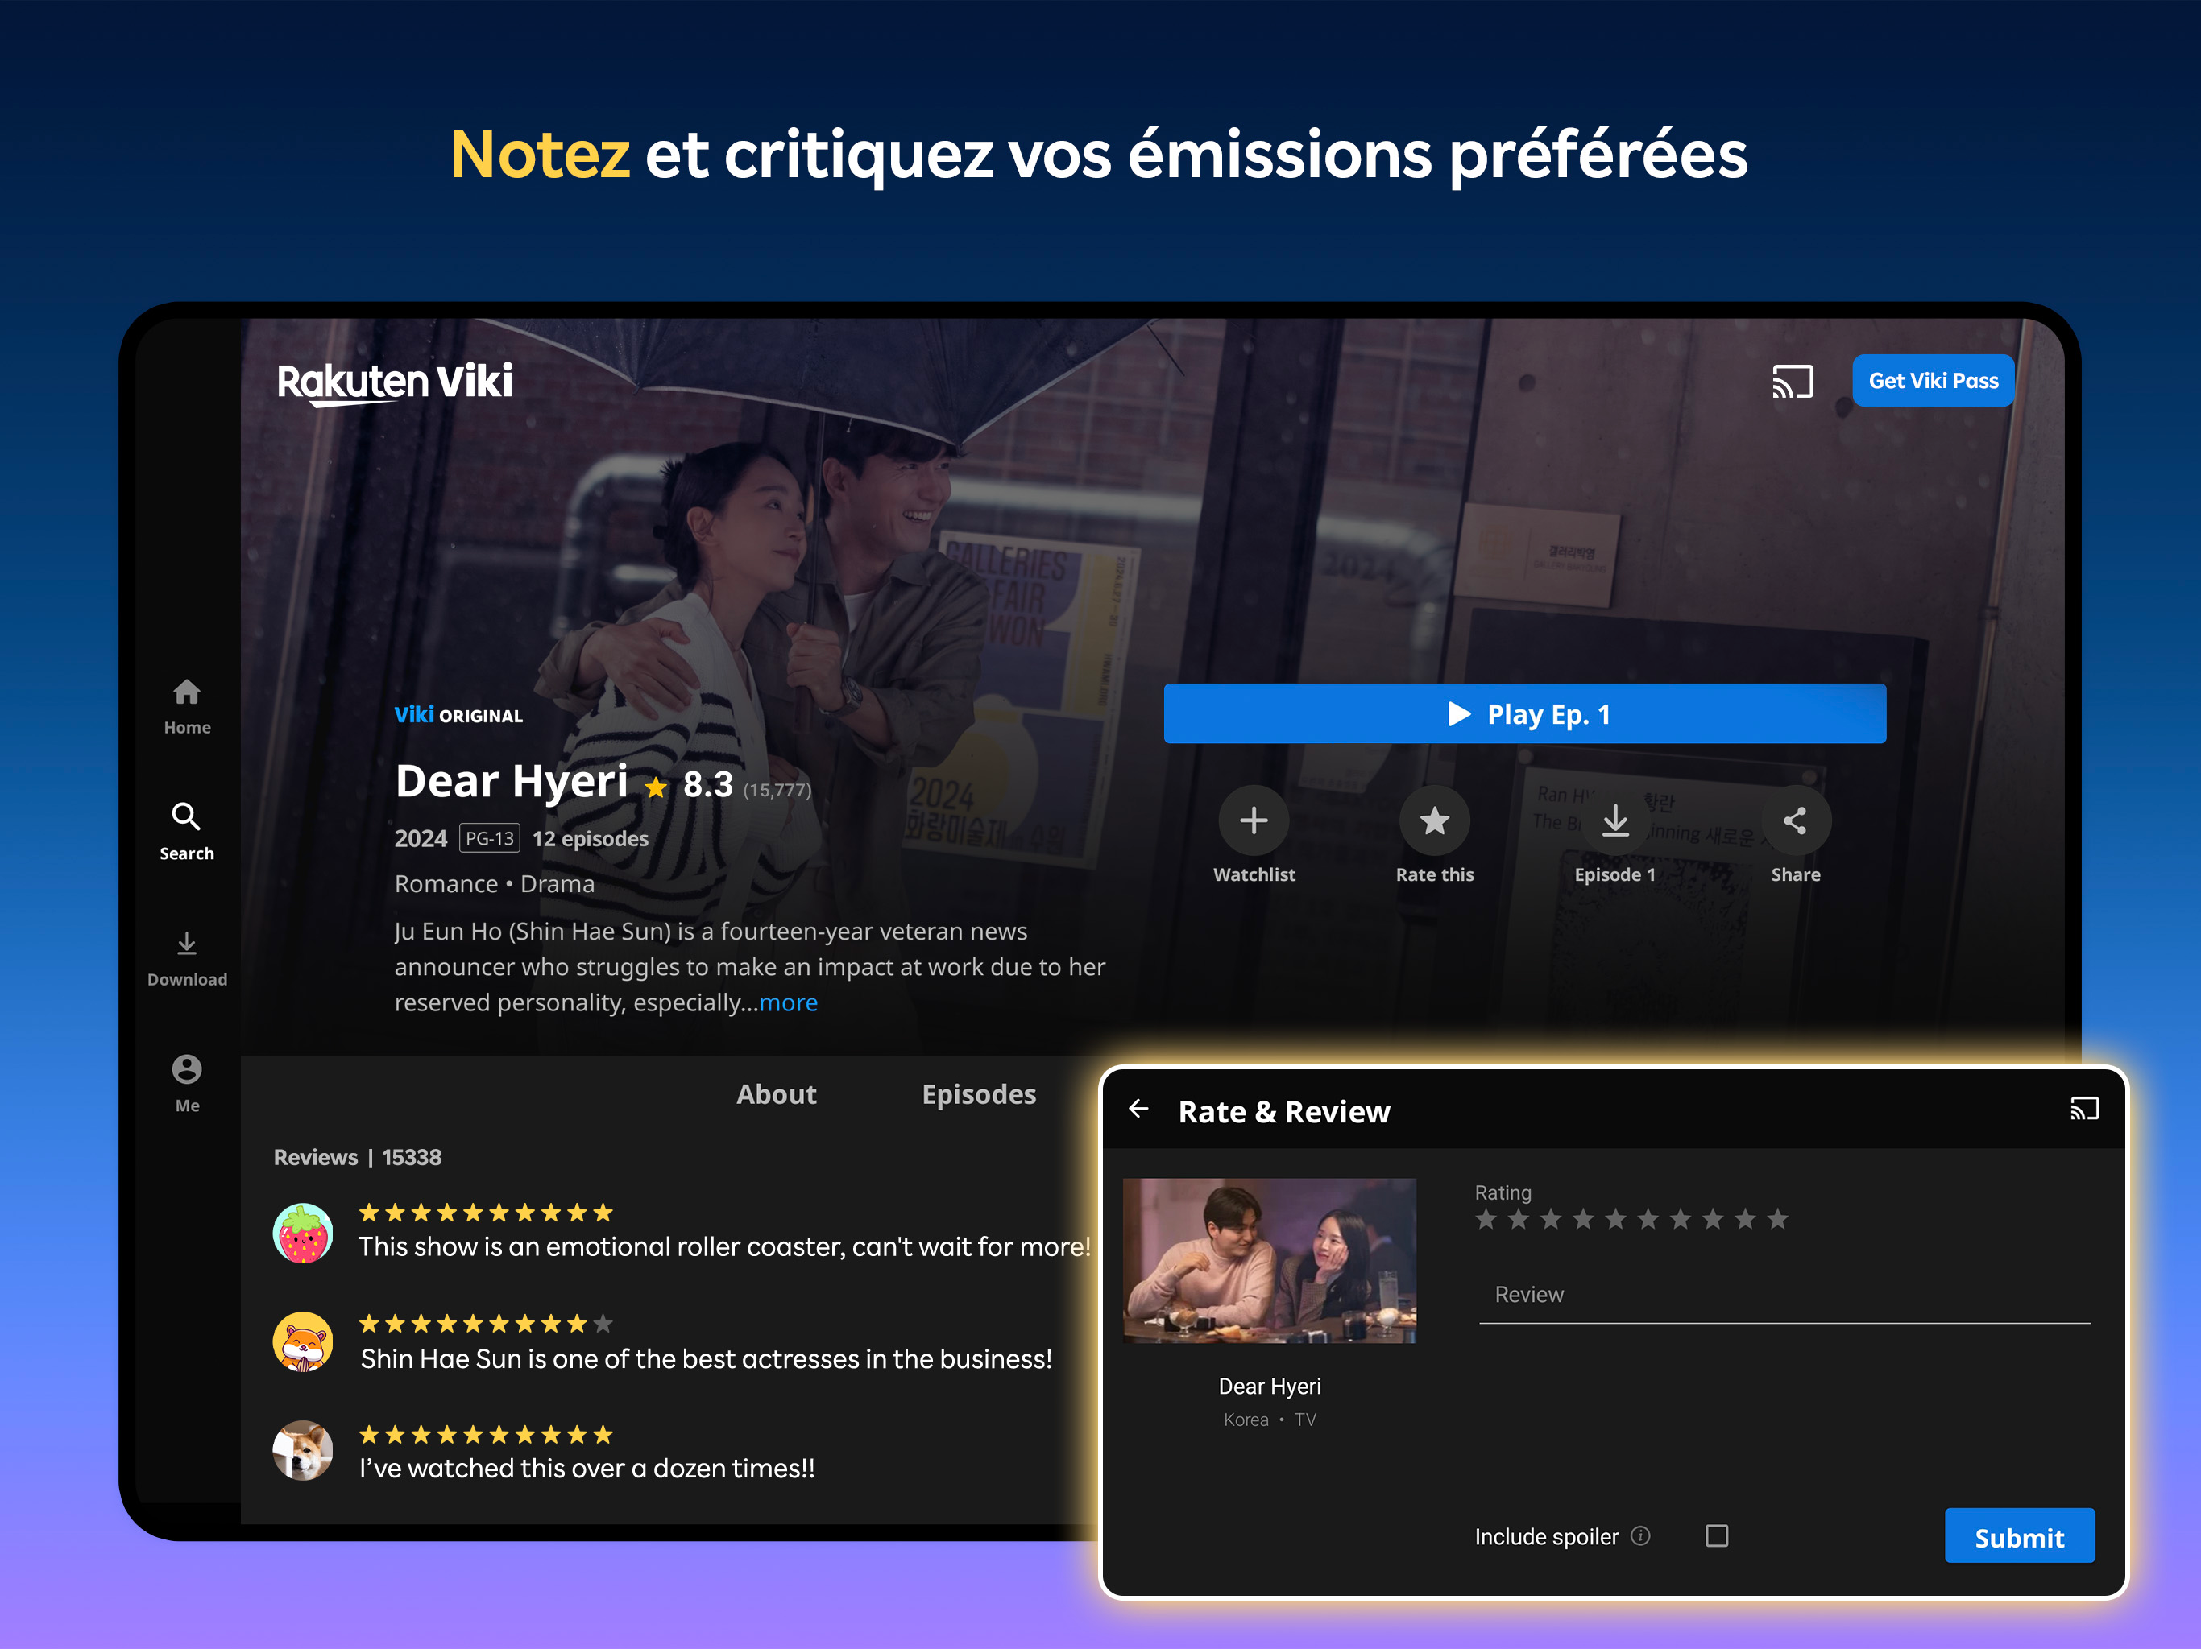Go to the Me profile icon

pyautogui.click(x=186, y=1070)
